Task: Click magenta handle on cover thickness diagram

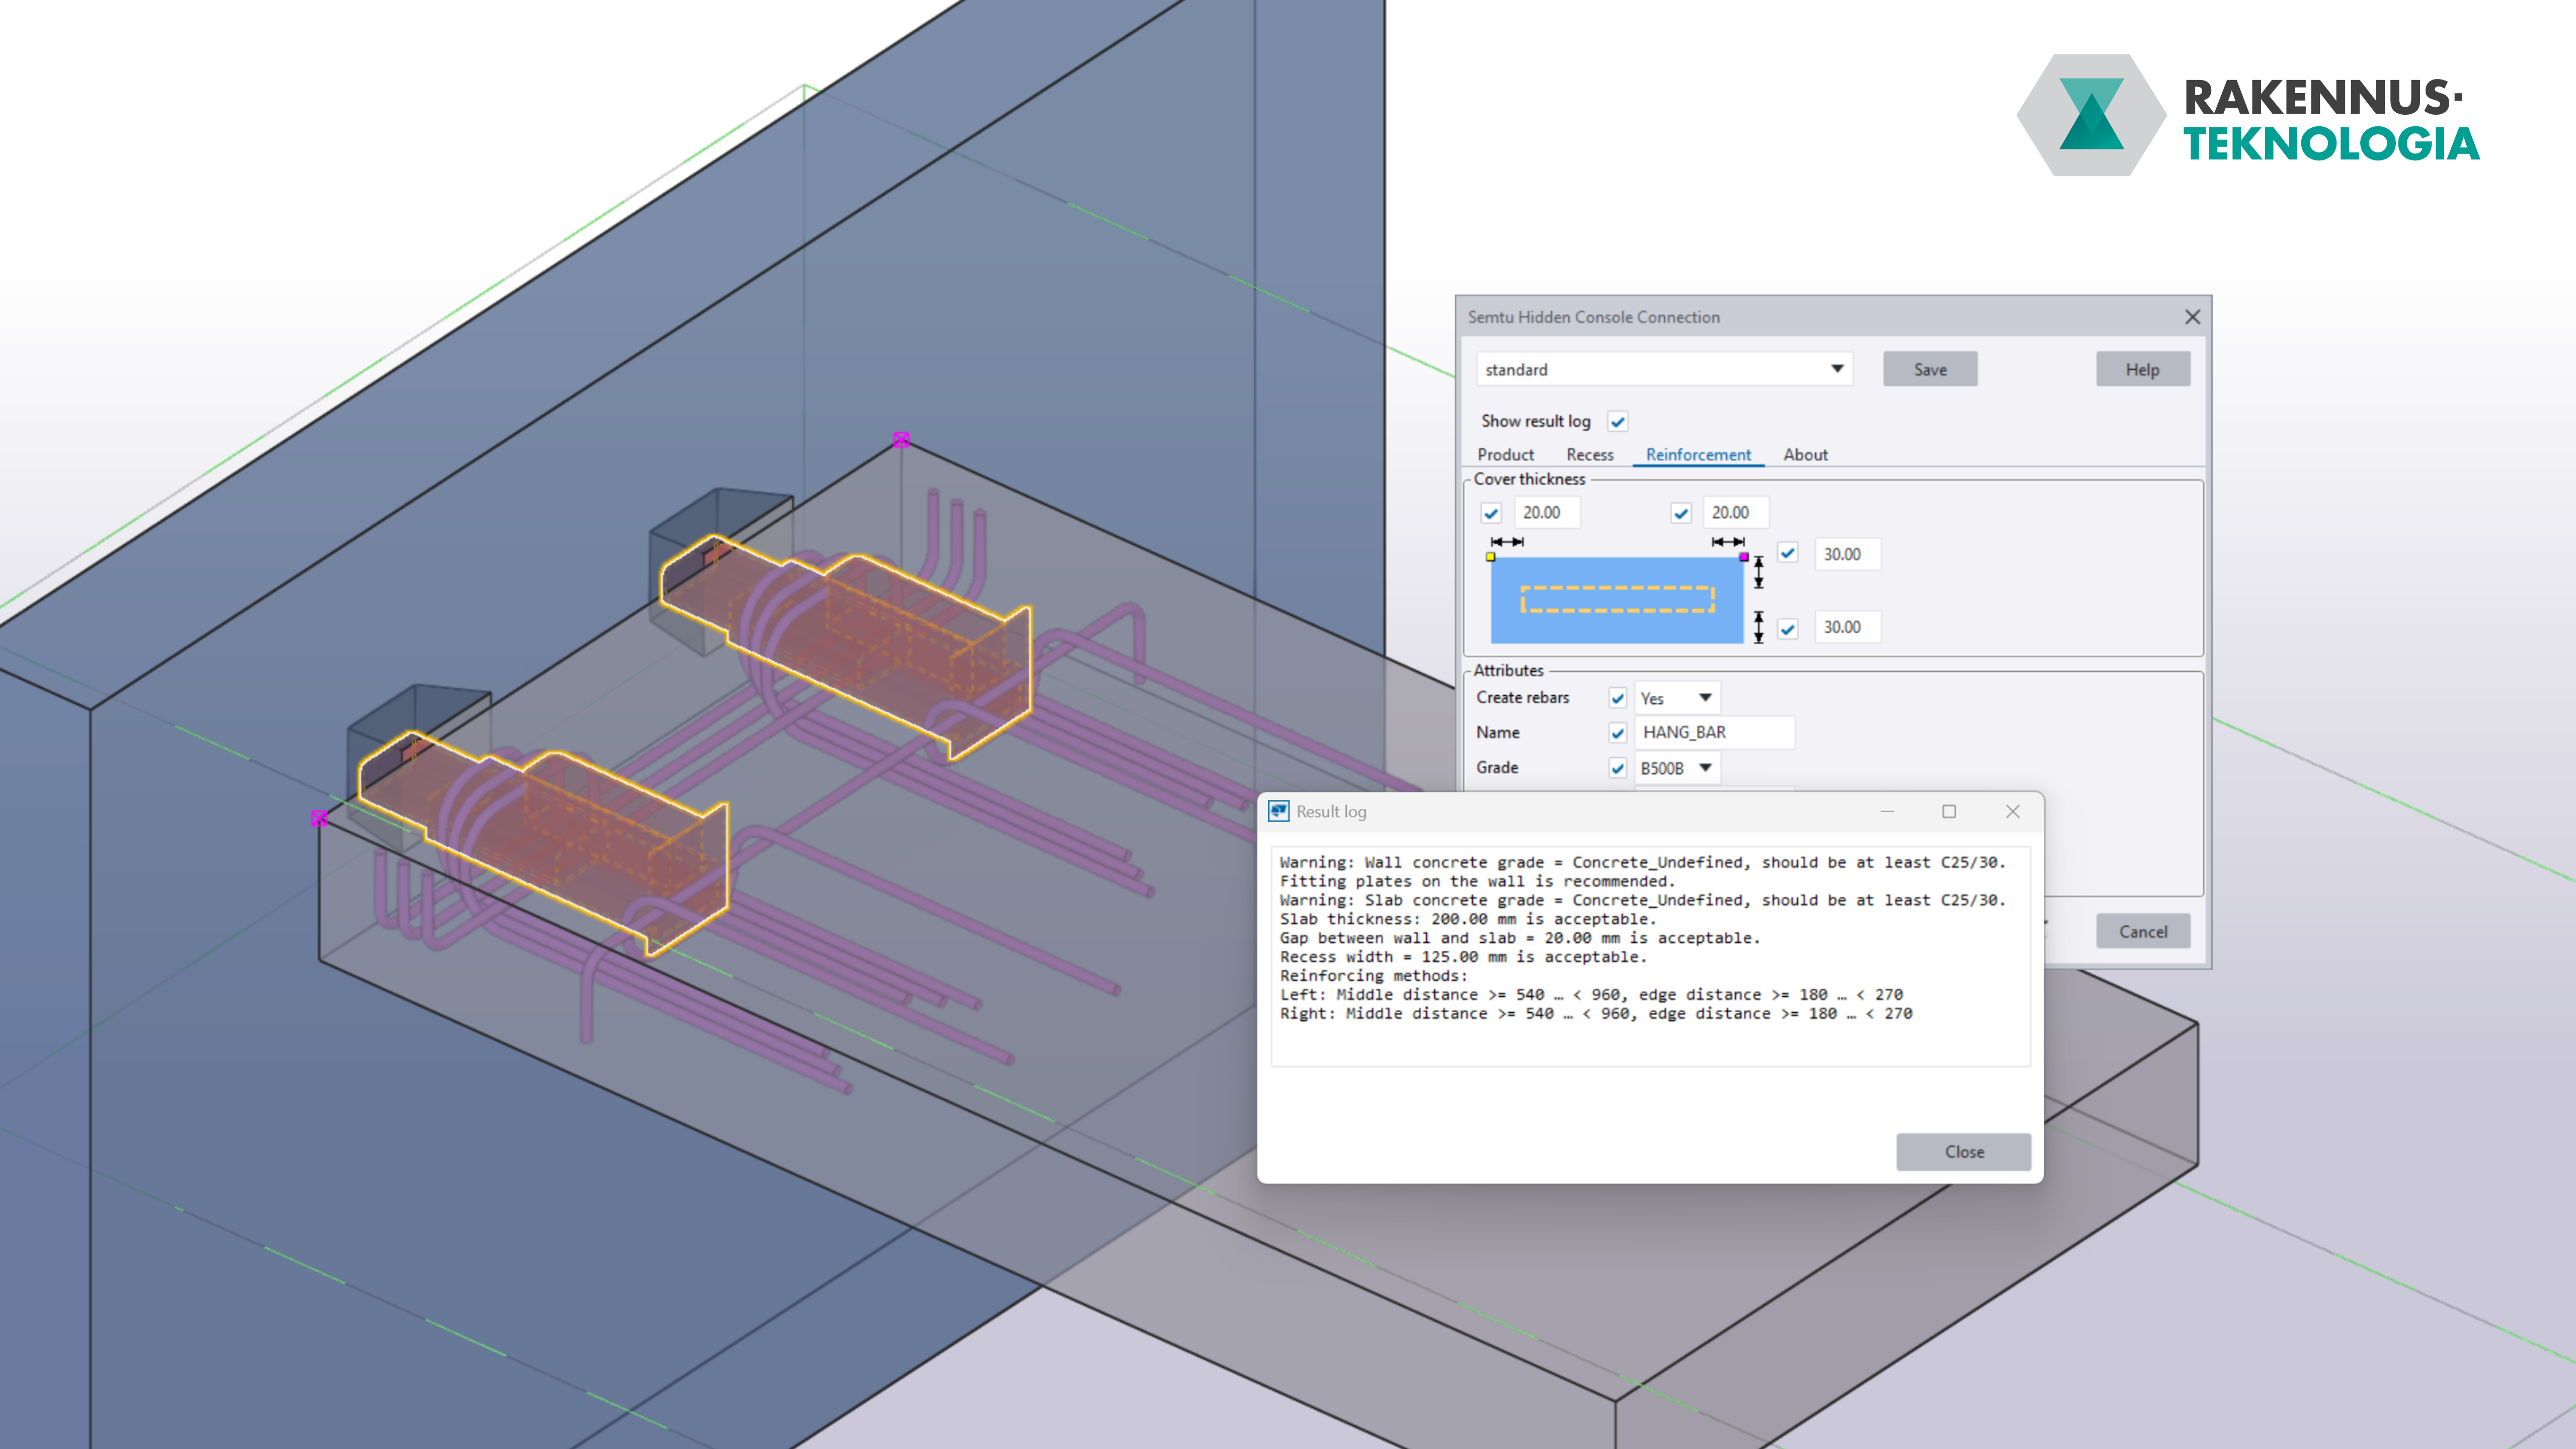Action: point(1744,557)
